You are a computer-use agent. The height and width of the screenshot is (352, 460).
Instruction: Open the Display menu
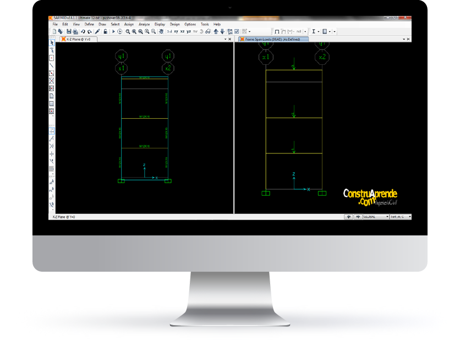(160, 24)
